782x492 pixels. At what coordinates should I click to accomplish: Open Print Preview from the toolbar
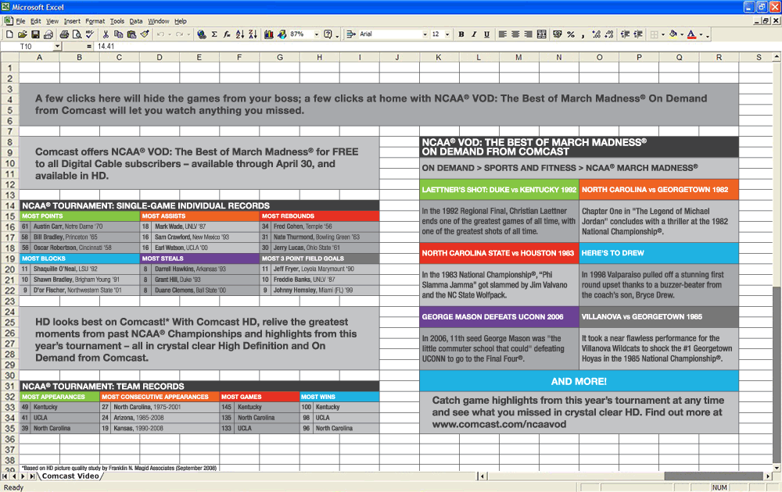pos(77,34)
